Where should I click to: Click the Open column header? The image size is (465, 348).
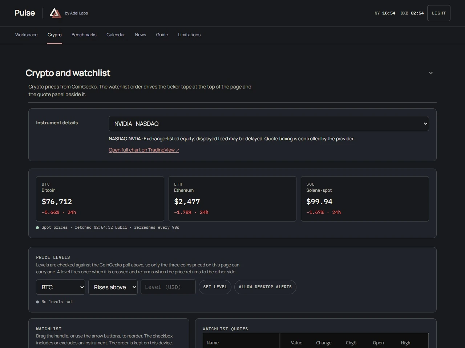click(x=378, y=343)
